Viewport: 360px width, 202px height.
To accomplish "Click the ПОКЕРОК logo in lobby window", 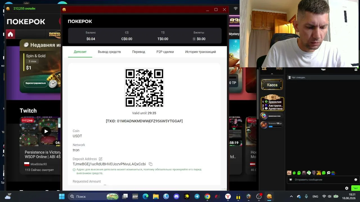I will click(26, 22).
